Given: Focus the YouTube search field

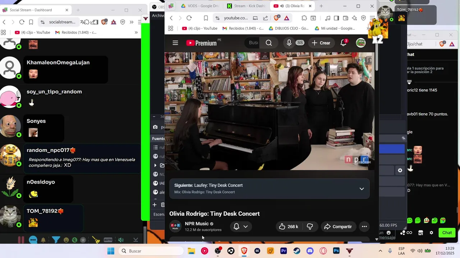Looking at the screenshot, I should 253,43.
